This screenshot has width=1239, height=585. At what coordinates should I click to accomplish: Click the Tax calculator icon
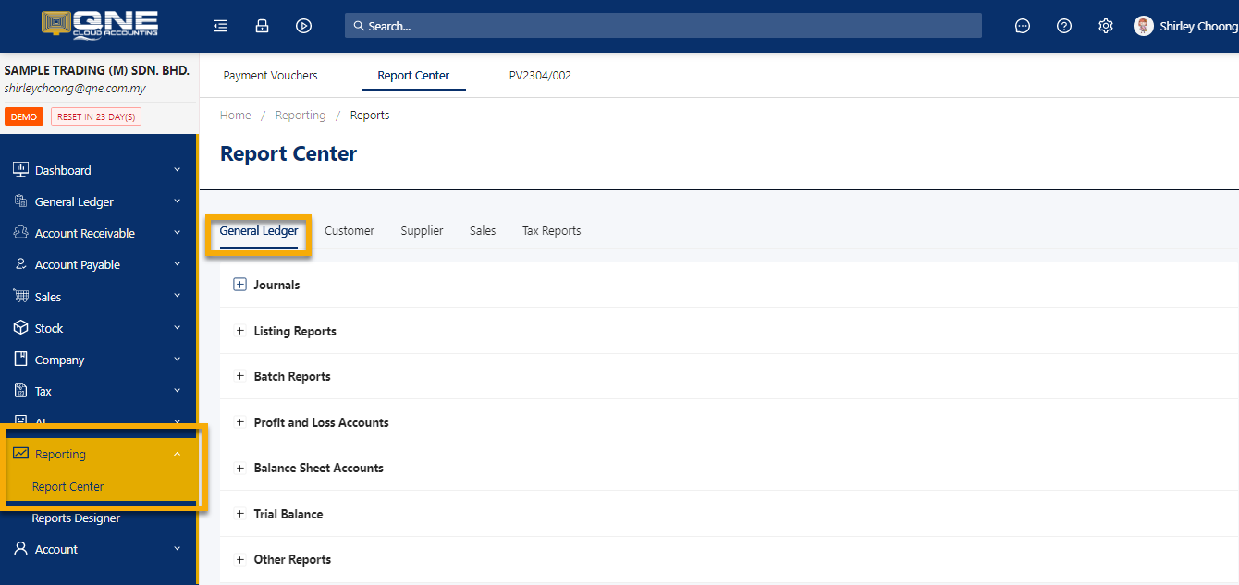tap(20, 391)
